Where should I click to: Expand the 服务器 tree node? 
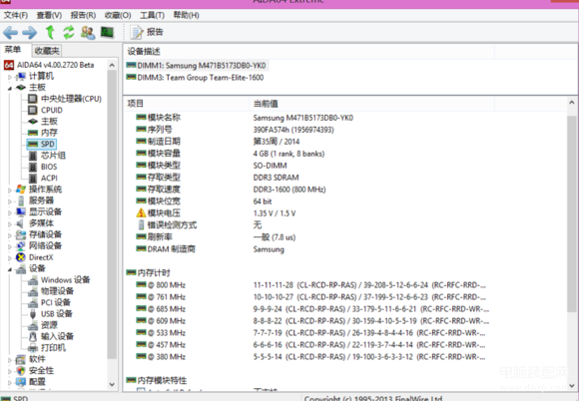click(x=10, y=201)
